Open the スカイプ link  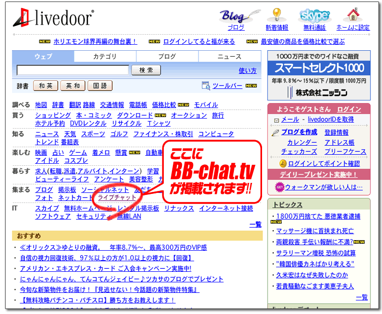tap(47, 208)
